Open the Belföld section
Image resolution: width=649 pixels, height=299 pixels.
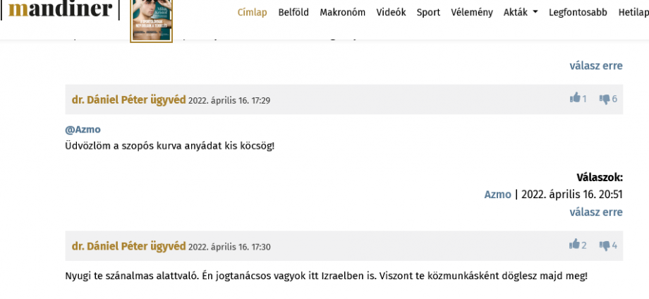pyautogui.click(x=293, y=13)
